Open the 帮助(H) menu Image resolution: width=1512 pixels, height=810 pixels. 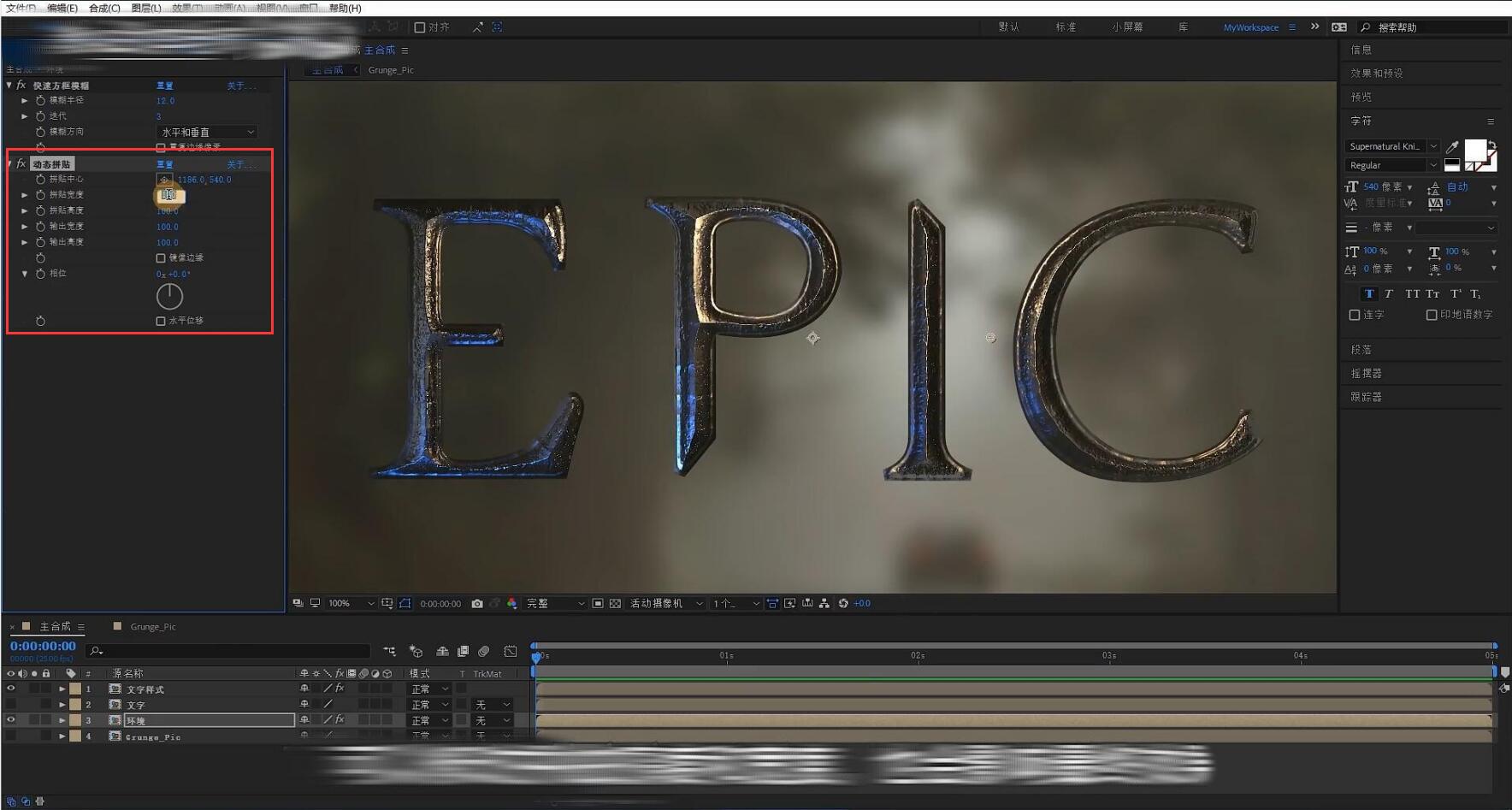click(x=346, y=8)
